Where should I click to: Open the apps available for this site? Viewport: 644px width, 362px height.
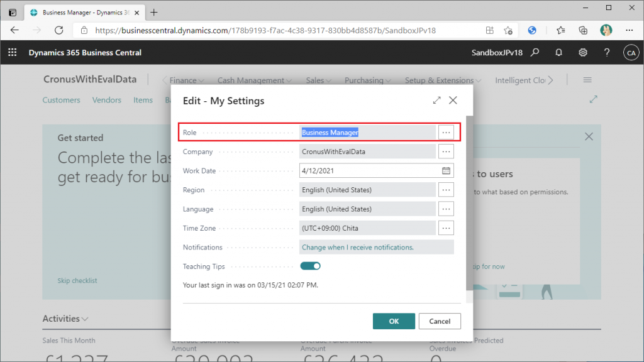coord(489,30)
